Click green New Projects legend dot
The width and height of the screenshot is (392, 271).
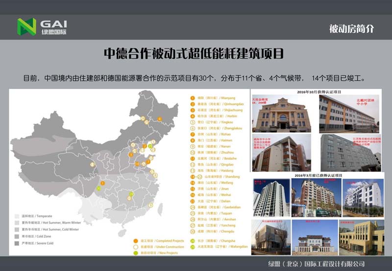tap(136, 253)
